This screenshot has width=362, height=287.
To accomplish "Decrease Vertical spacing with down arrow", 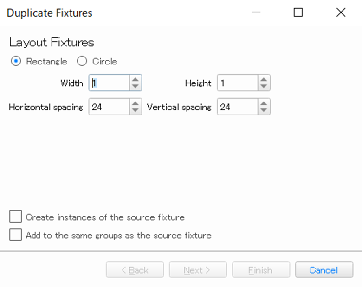I will [264, 110].
